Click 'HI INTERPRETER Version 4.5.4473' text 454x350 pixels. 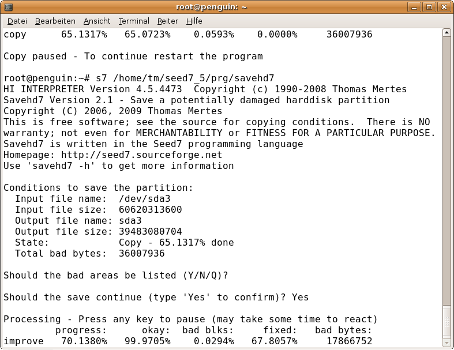(x=93, y=89)
